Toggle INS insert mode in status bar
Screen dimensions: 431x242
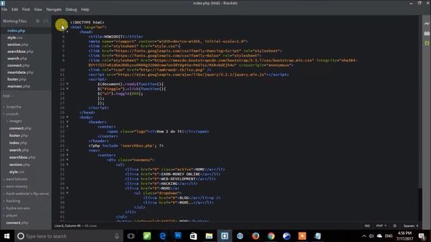367,226
